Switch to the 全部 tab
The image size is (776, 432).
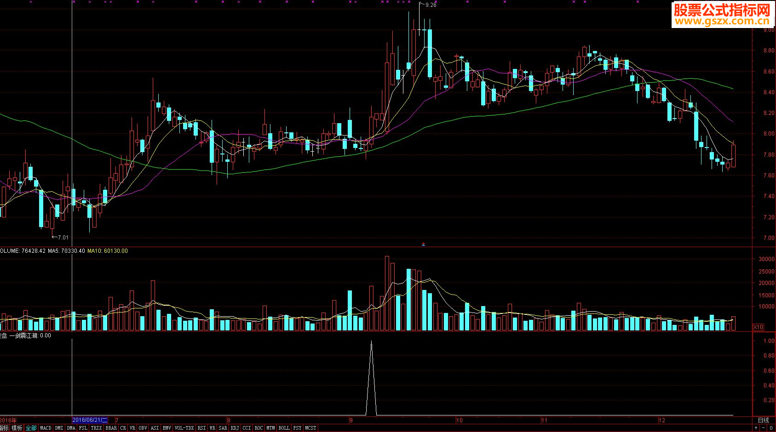point(31,428)
